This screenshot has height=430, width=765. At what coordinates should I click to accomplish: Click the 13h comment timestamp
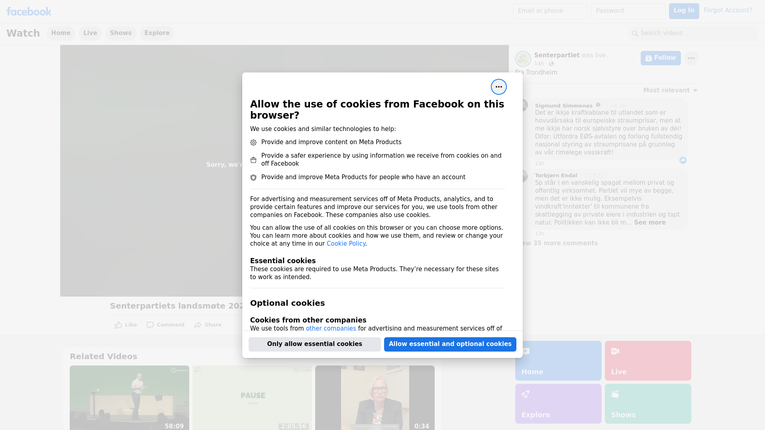(539, 164)
